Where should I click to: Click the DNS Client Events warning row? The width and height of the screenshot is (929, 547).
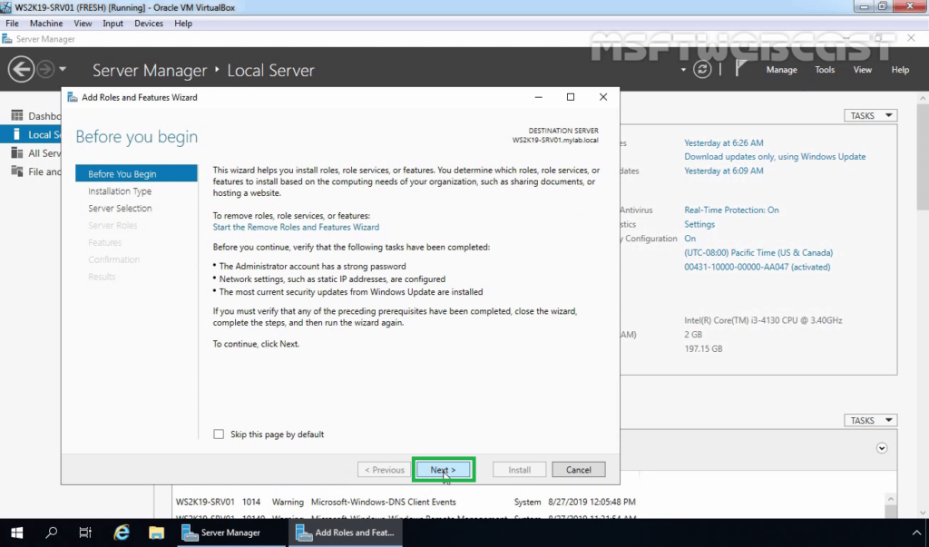click(406, 502)
